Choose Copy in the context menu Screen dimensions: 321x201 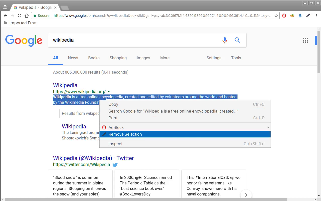(x=185, y=104)
